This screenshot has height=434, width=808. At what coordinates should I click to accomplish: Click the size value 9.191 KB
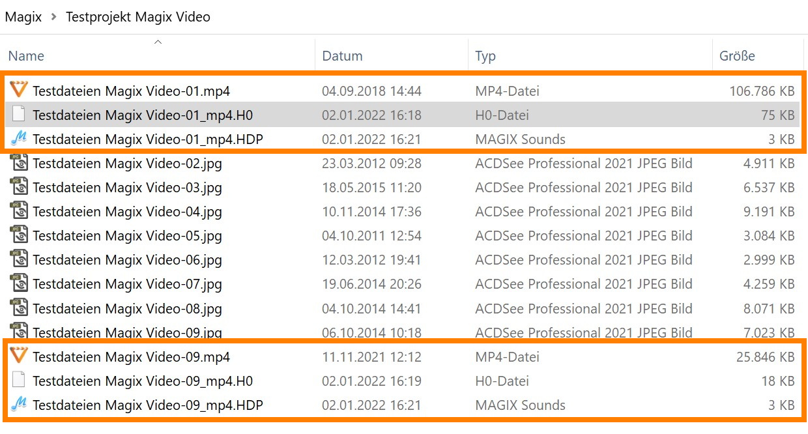[x=769, y=212]
